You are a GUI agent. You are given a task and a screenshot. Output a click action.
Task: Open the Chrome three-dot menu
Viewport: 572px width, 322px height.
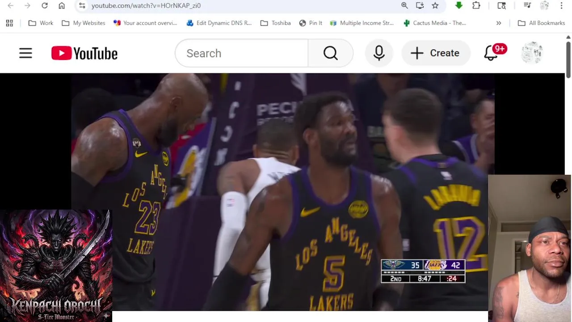561,6
